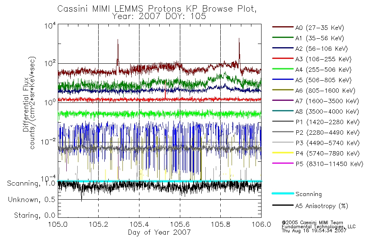This screenshot has width=384, height=242.
Task: Click the A3 (106-255 KeV) legend label
Action: (323, 59)
